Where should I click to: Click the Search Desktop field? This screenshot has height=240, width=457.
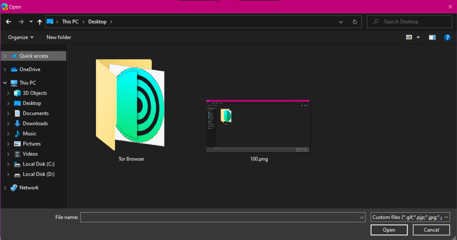click(x=409, y=22)
